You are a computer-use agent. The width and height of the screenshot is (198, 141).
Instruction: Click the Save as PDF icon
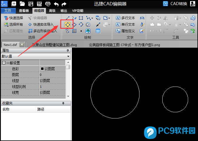pos(39,4)
